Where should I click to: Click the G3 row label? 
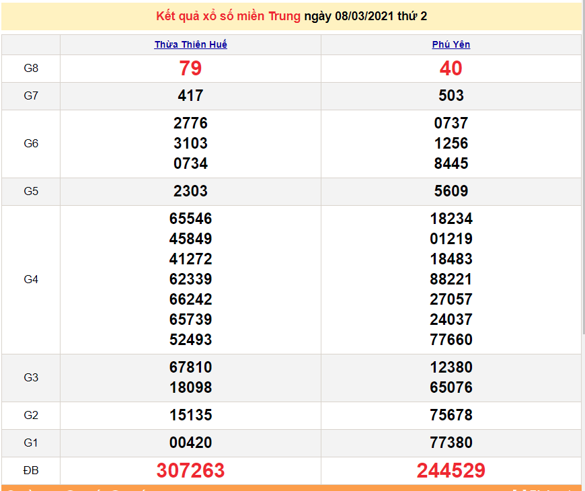(x=31, y=377)
